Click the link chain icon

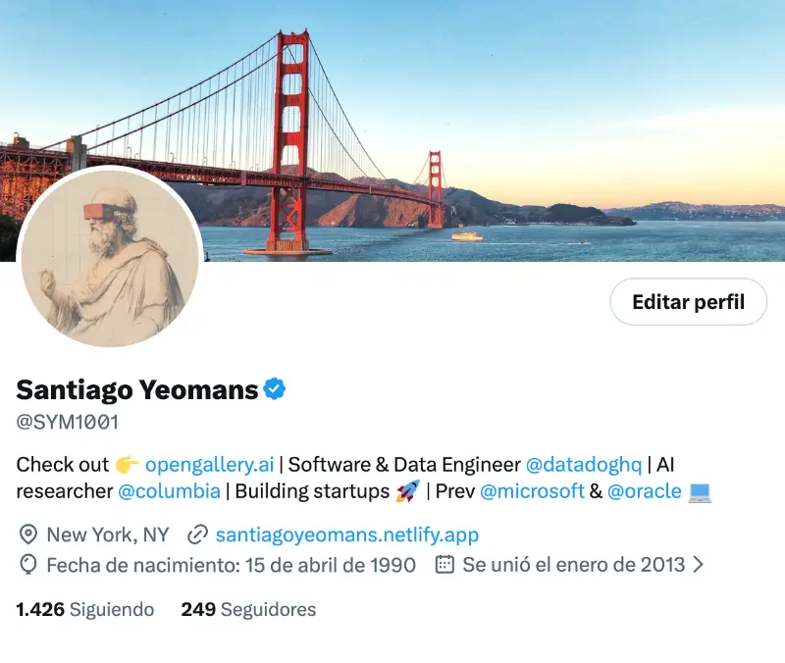pyautogui.click(x=197, y=535)
